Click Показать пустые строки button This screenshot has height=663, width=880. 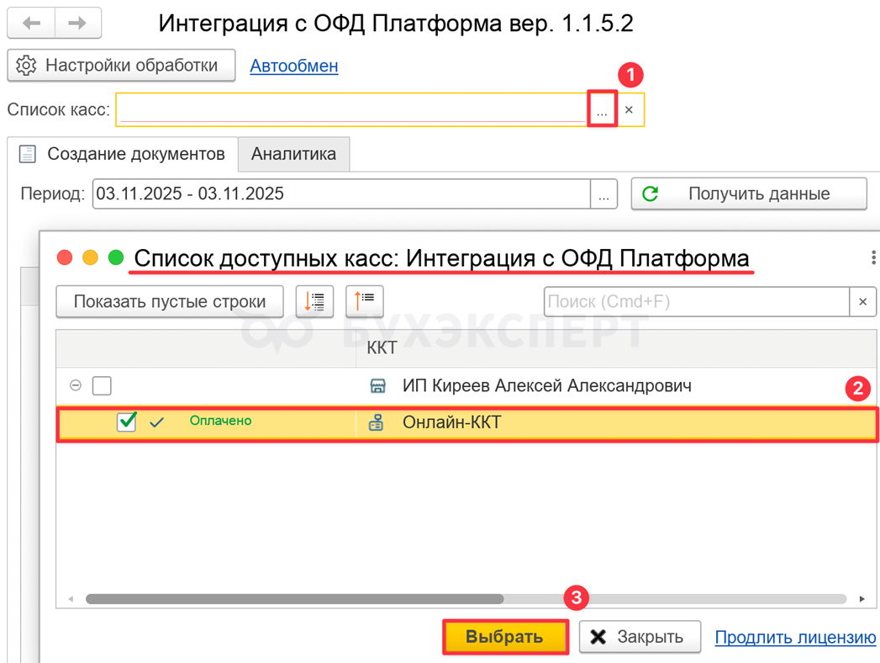[x=170, y=302]
